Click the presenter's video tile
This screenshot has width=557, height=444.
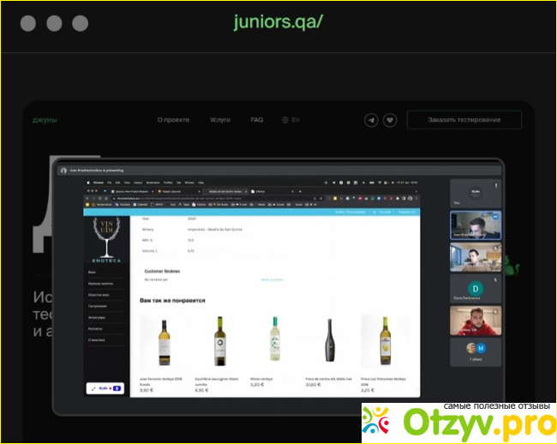(475, 225)
